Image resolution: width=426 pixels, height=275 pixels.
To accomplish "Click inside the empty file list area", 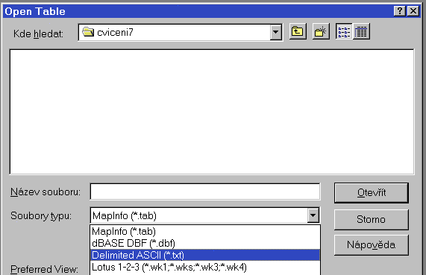I will 212,112.
